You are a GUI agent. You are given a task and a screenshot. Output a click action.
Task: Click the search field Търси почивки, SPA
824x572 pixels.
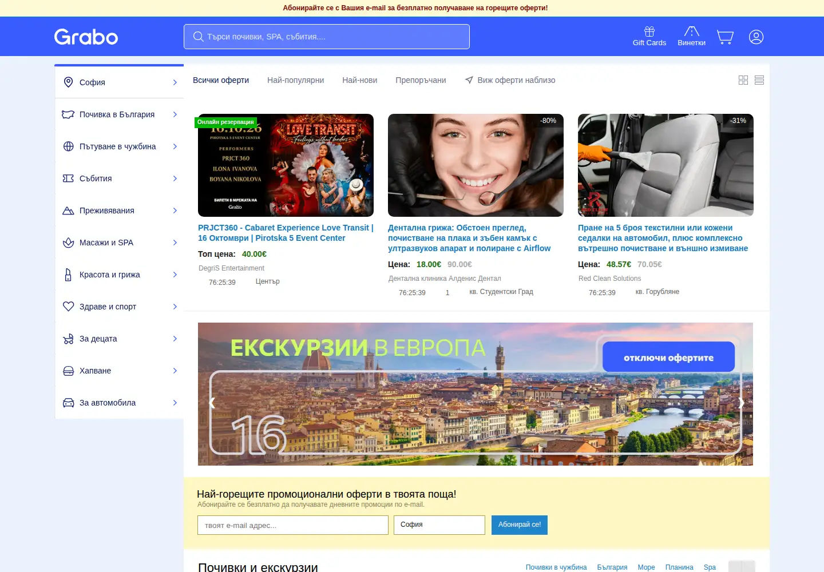(327, 37)
